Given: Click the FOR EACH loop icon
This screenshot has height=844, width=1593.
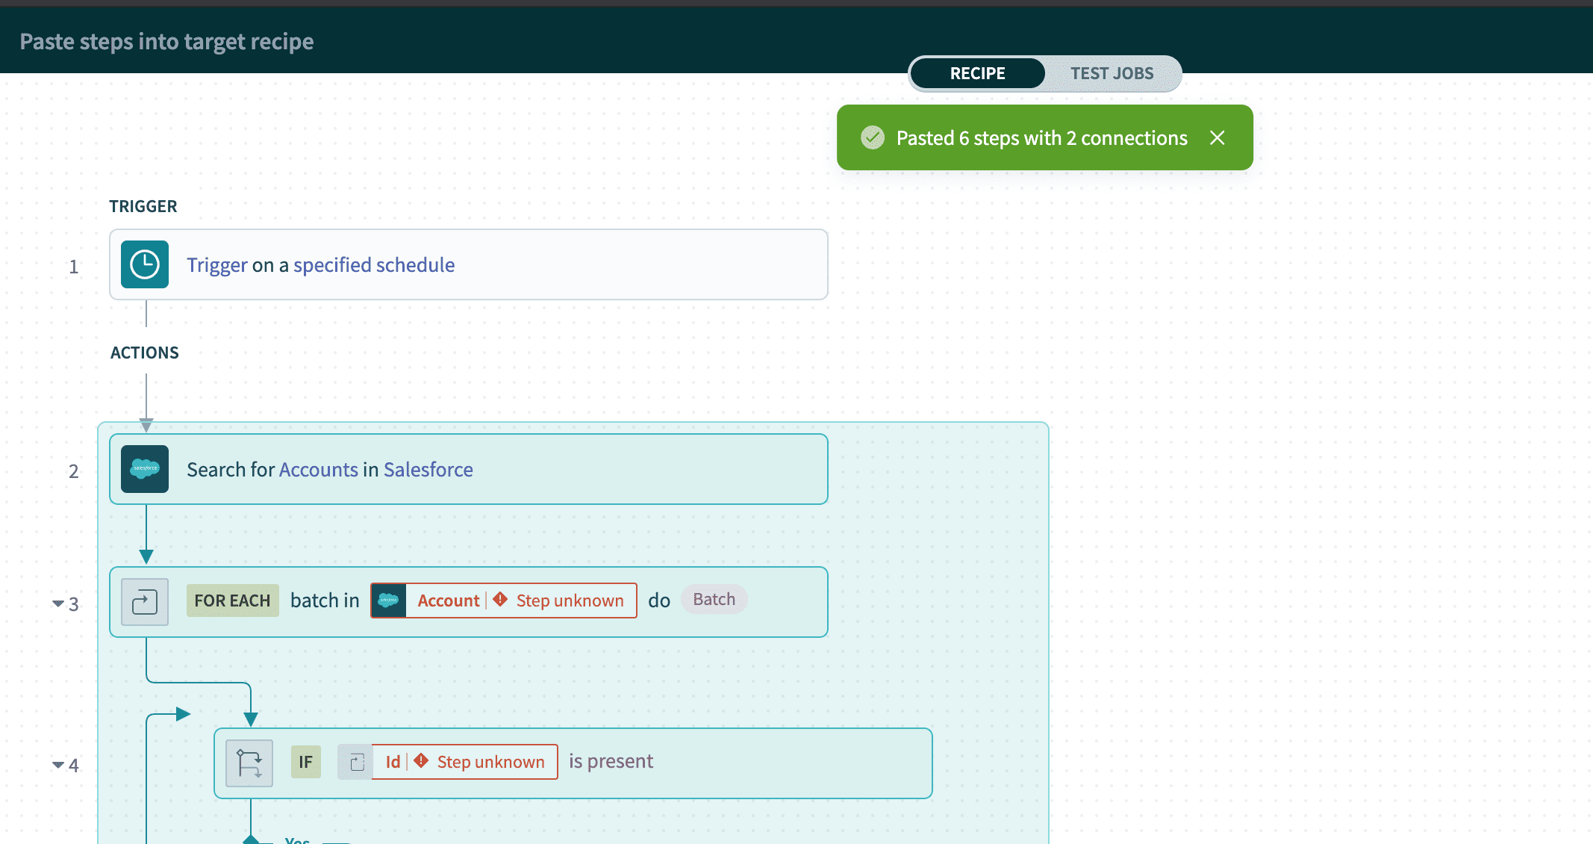Looking at the screenshot, I should [x=143, y=600].
